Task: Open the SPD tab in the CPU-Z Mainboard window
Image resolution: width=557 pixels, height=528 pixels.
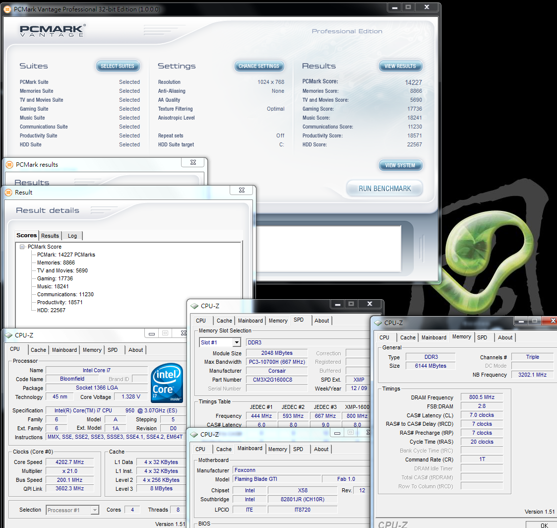Action: click(x=298, y=449)
